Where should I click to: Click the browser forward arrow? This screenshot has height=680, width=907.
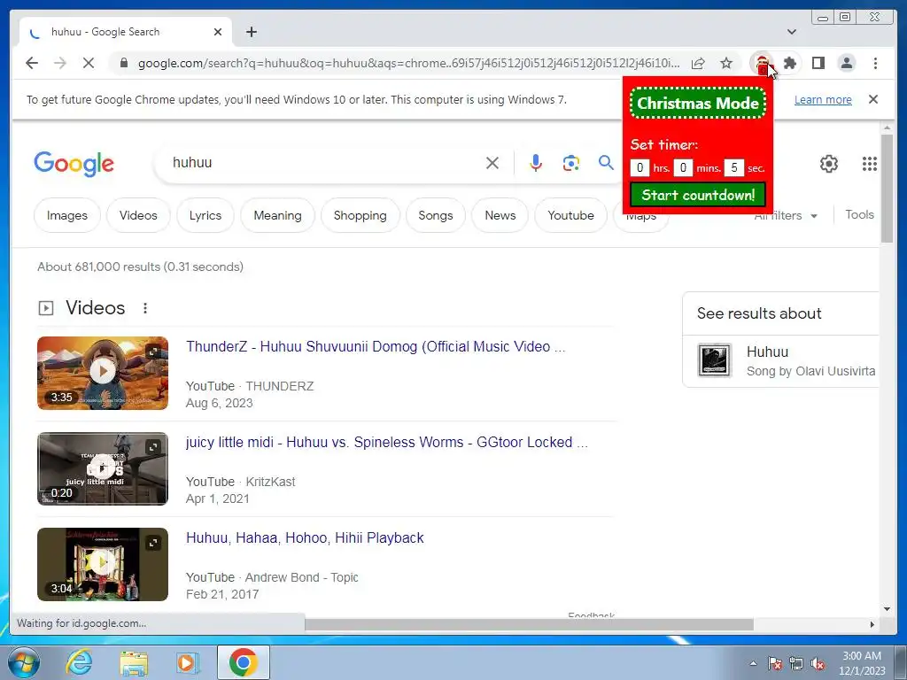click(x=60, y=63)
